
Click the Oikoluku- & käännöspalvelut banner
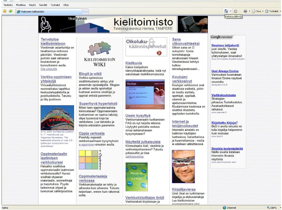[146, 47]
